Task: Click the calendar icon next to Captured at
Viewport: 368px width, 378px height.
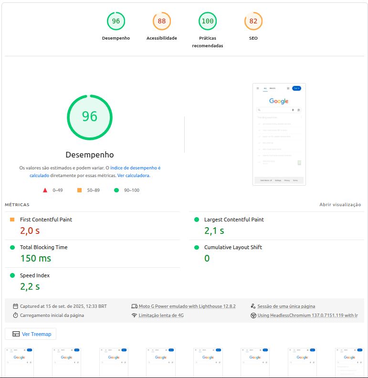Action: click(15, 306)
